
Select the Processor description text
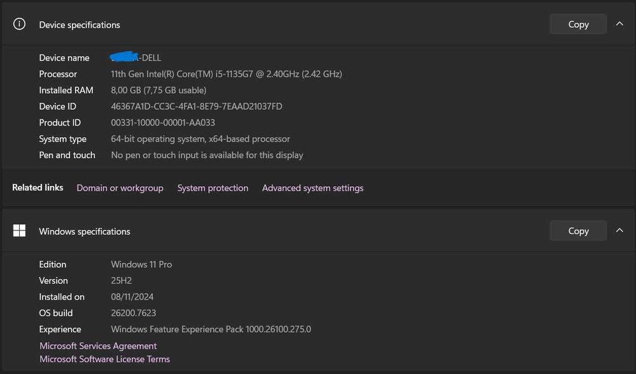tap(226, 74)
